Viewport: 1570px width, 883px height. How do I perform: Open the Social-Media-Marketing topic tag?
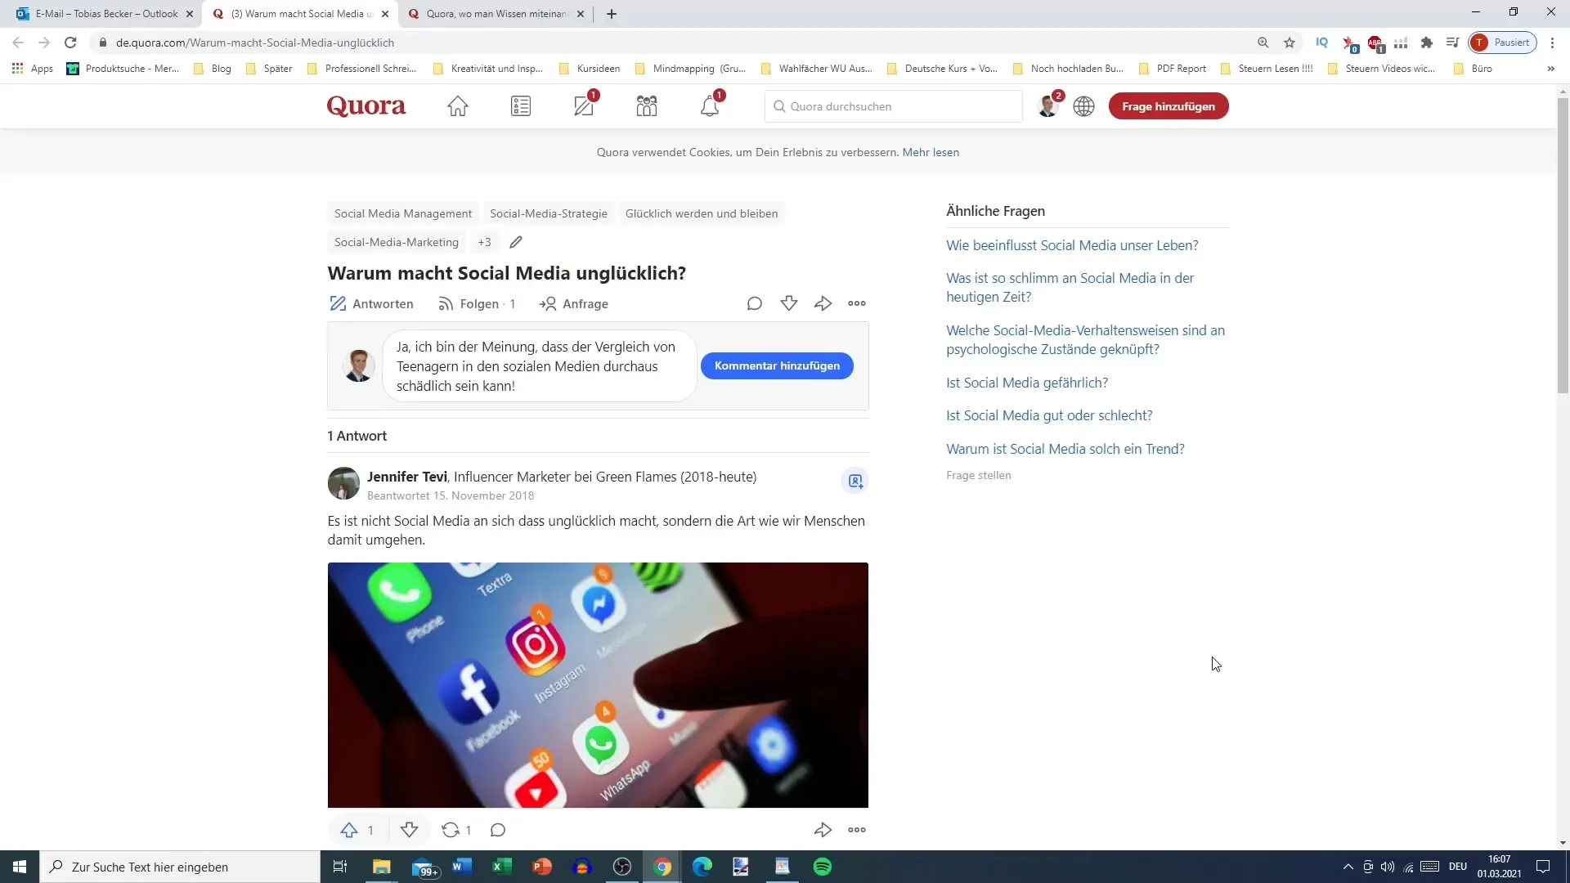click(397, 242)
